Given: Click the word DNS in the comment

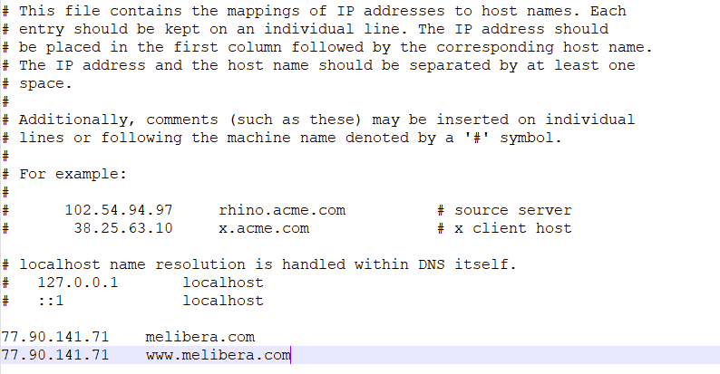Looking at the screenshot, I should [x=431, y=265].
